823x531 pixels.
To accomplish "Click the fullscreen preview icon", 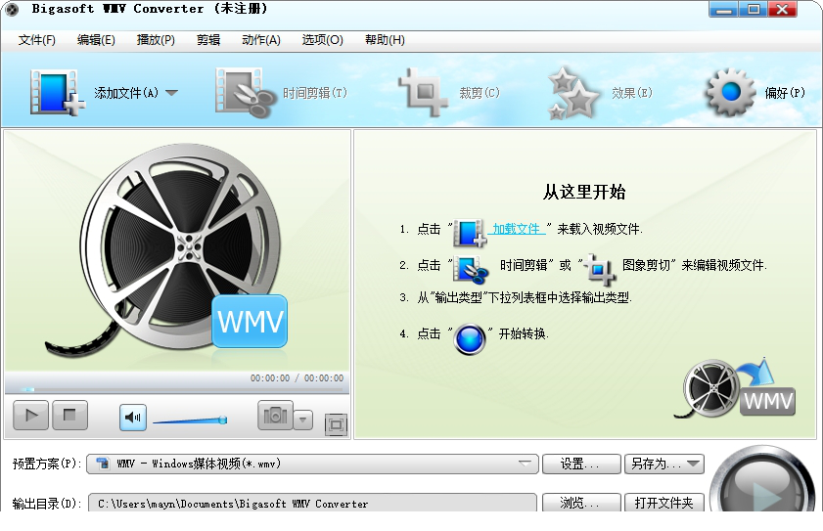I will point(336,423).
